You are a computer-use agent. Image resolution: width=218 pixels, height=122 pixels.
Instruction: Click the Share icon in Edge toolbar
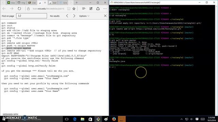point(98,9)
